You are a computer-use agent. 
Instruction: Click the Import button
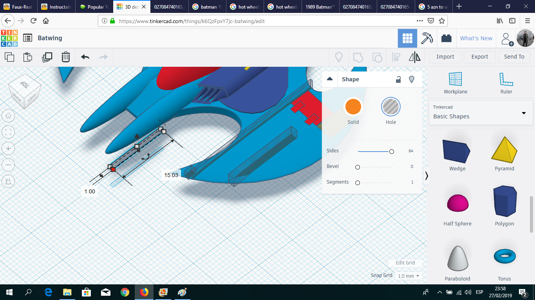click(445, 57)
